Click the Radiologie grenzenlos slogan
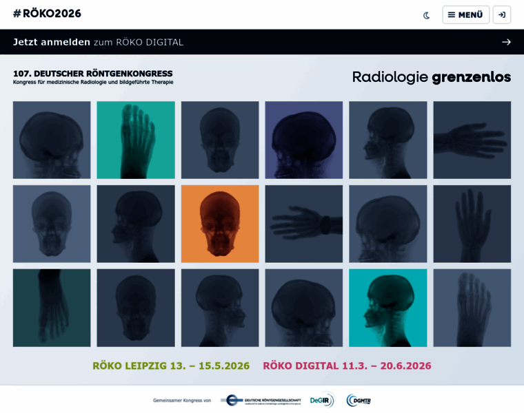This screenshot has width=524, height=413. (x=432, y=77)
